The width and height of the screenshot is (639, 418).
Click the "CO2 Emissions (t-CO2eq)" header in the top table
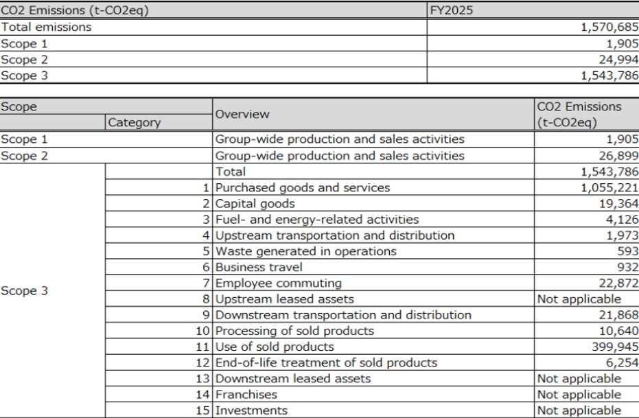[x=213, y=10]
